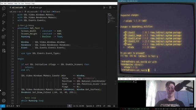Open the Explorer view in activity bar
Screen dimensions: 196x110
pos(4,8)
